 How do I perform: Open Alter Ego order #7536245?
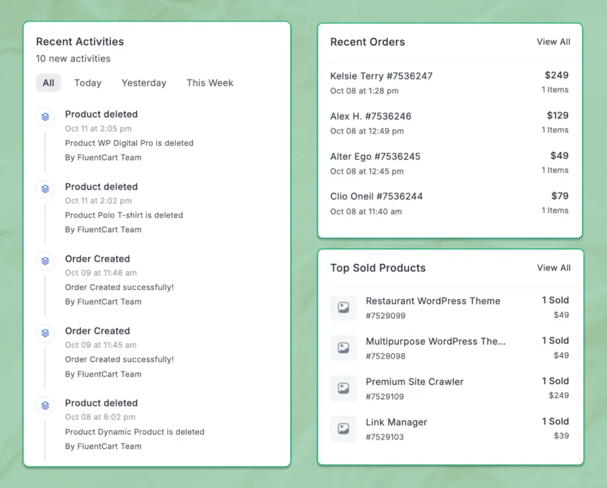point(375,156)
